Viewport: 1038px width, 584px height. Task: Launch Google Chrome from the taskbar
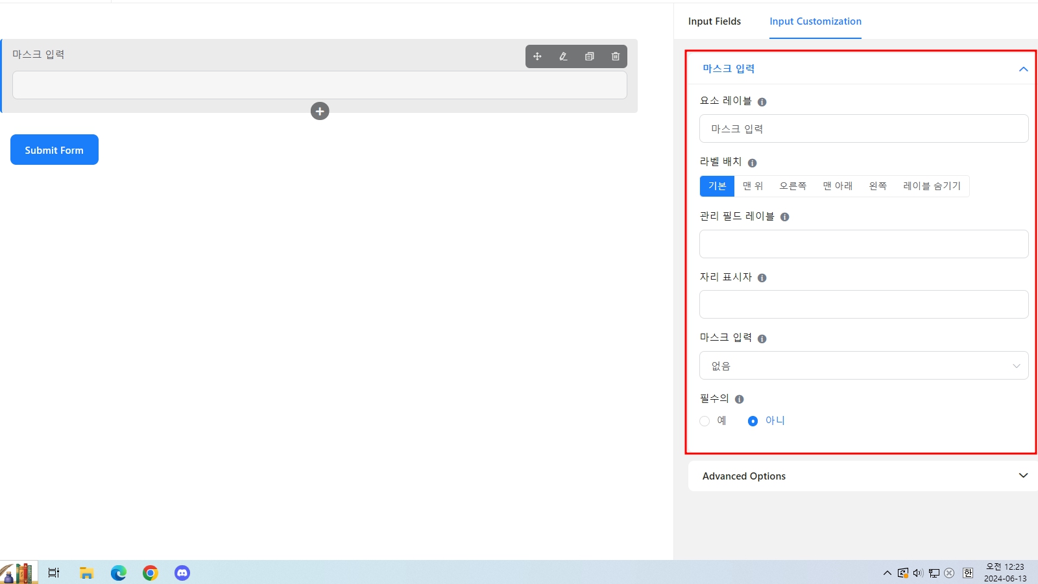click(x=151, y=572)
